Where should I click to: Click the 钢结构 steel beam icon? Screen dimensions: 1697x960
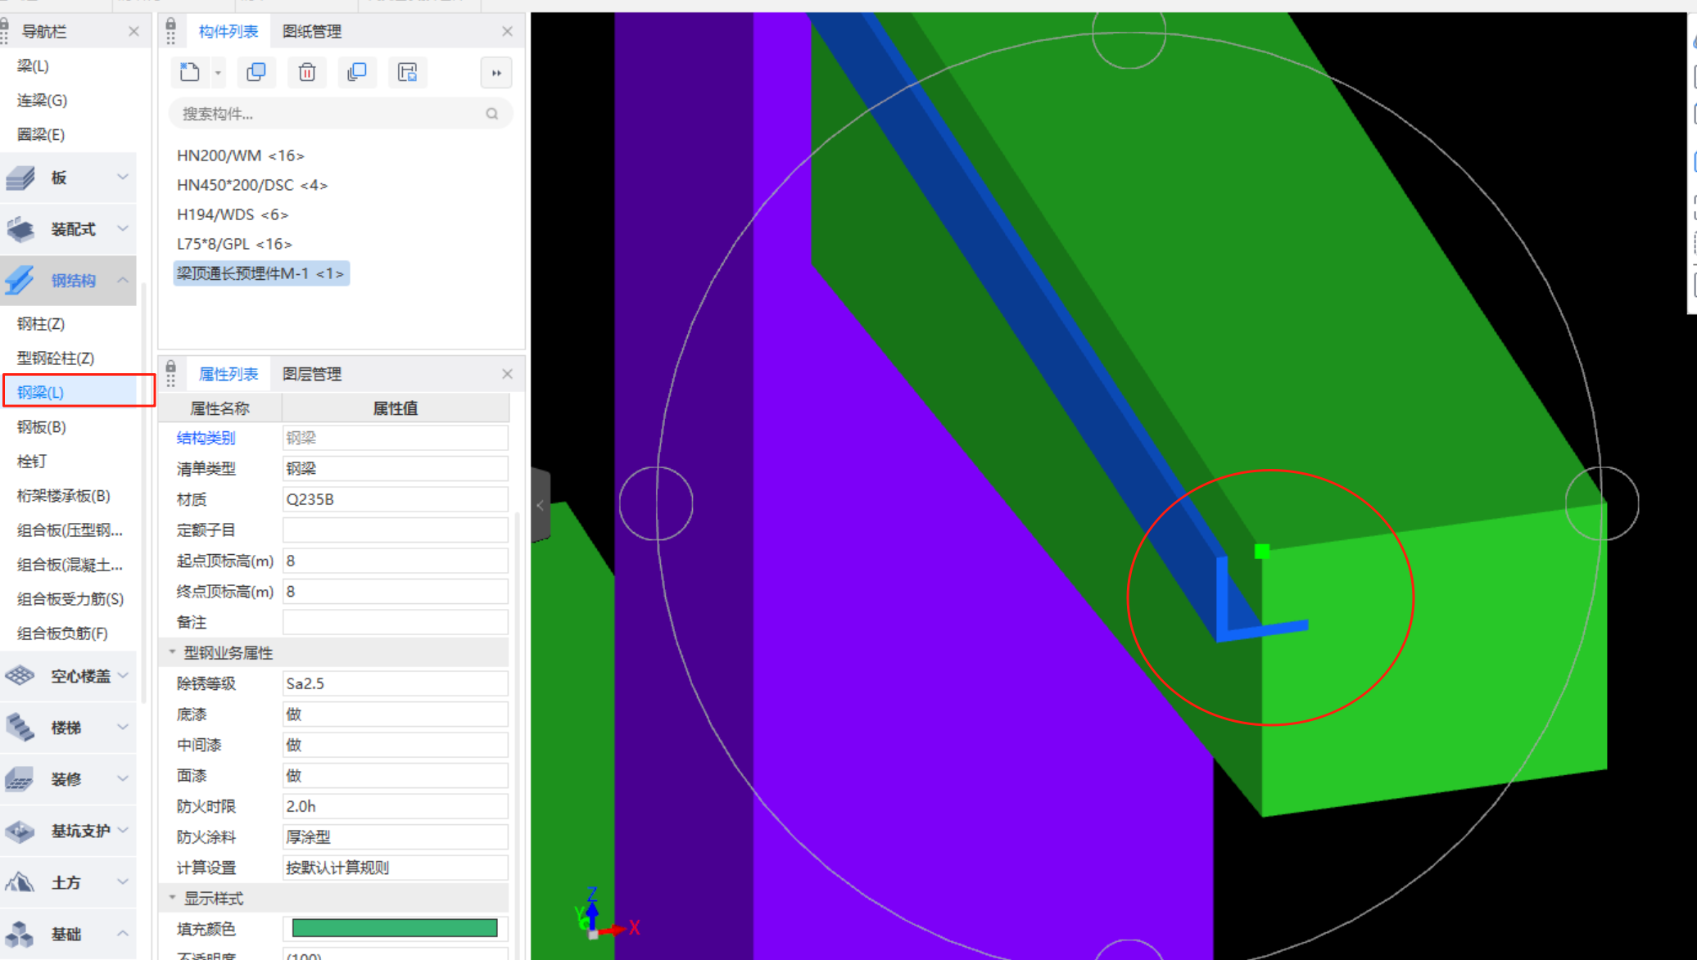coord(20,281)
